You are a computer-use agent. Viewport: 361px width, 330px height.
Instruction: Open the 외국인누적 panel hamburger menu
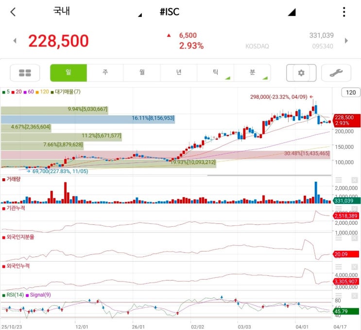[x=339, y=267]
